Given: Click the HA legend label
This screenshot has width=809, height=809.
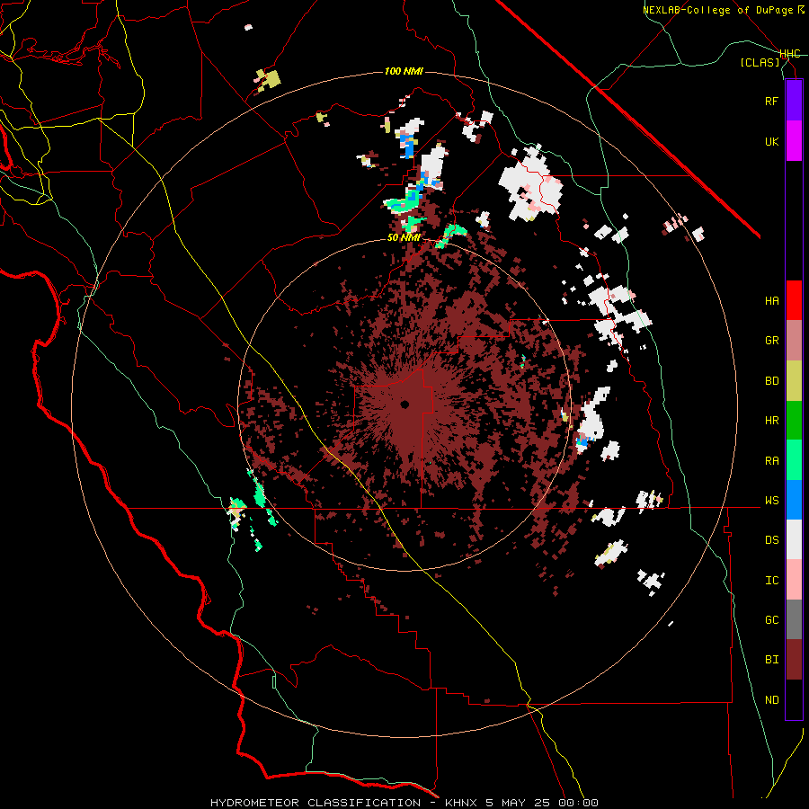Looking at the screenshot, I should click(771, 301).
